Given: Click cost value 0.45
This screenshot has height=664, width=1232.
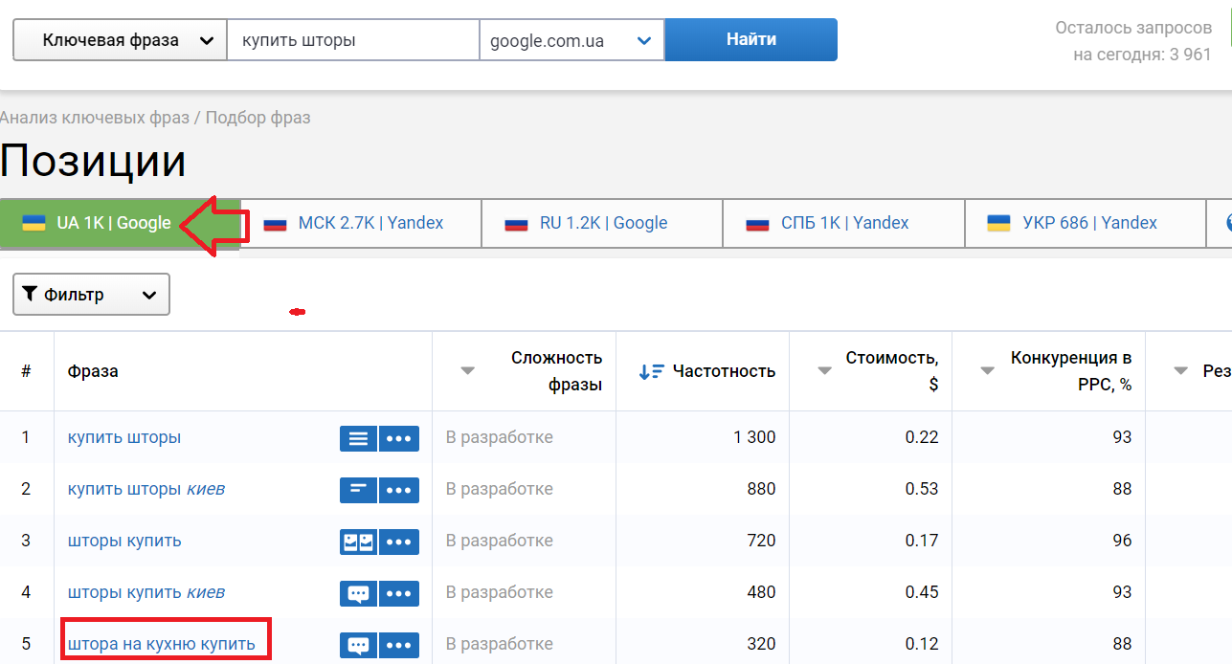Looking at the screenshot, I should [x=922, y=592].
